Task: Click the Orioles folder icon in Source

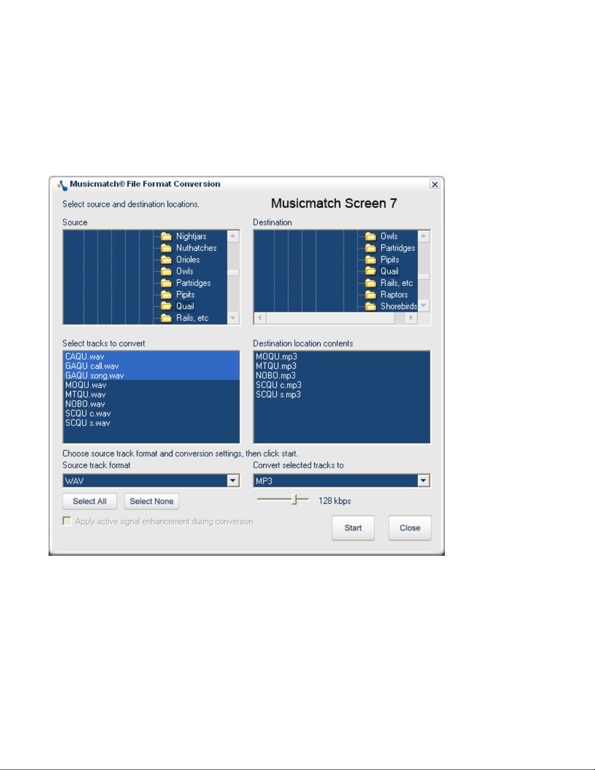Action: click(x=167, y=260)
